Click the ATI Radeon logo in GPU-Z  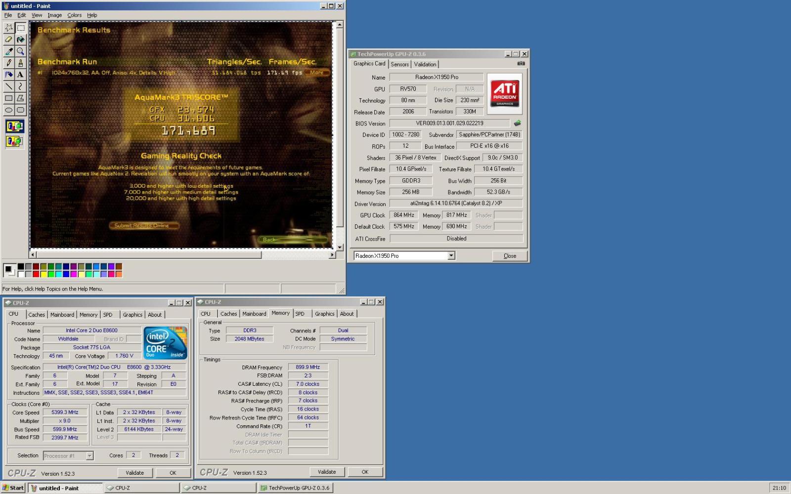(x=504, y=94)
